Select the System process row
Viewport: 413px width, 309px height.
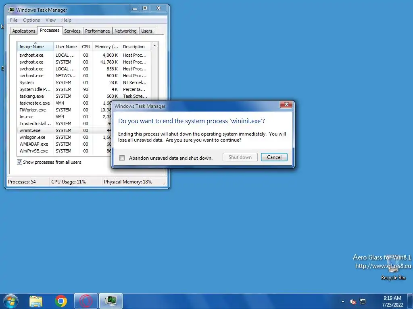pos(84,82)
